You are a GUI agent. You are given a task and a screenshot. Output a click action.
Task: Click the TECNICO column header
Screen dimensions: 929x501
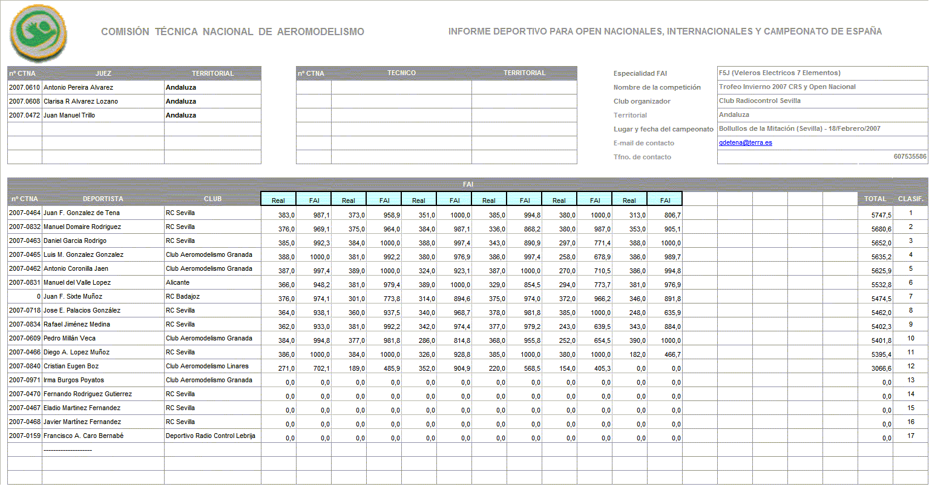pos(401,73)
